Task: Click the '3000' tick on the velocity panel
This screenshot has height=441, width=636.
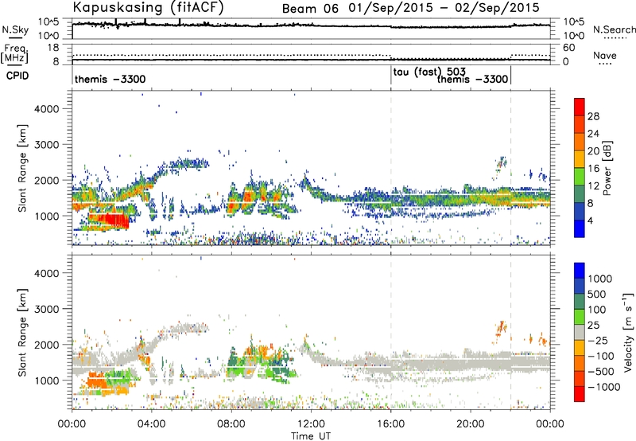Action: [46, 309]
